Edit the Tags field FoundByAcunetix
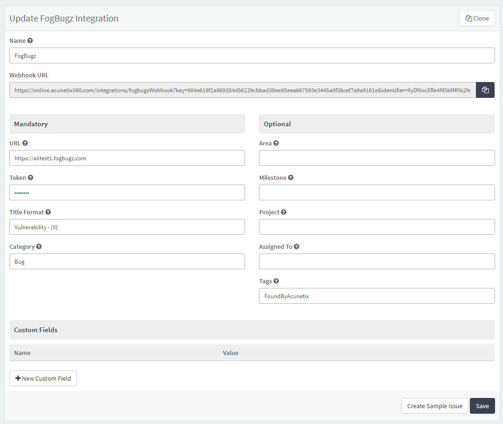 [377, 296]
